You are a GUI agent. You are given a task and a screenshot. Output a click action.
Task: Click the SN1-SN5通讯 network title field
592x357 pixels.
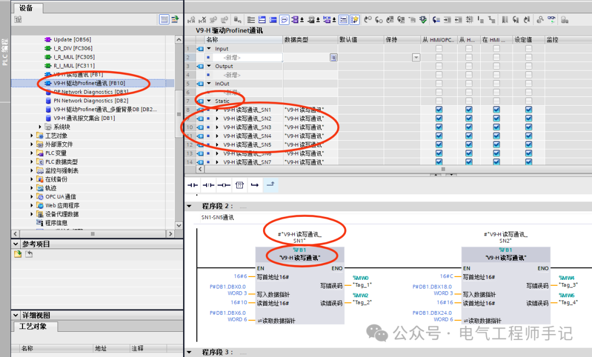pos(396,217)
